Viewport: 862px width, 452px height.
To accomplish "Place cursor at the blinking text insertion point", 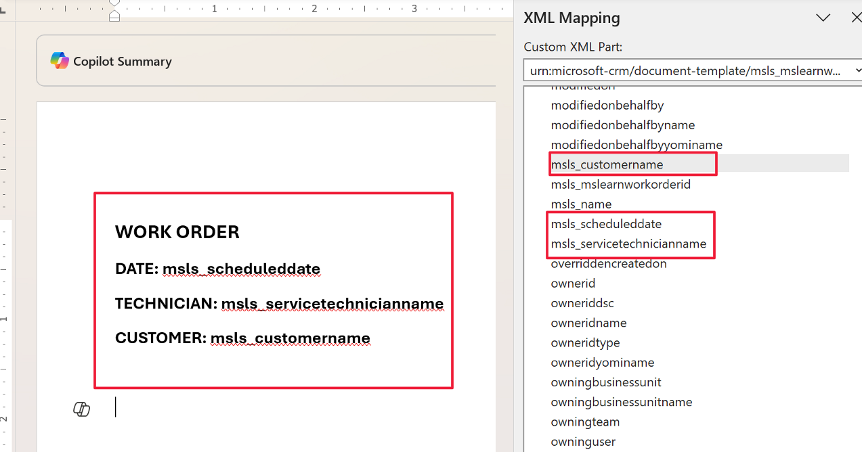I will point(115,407).
